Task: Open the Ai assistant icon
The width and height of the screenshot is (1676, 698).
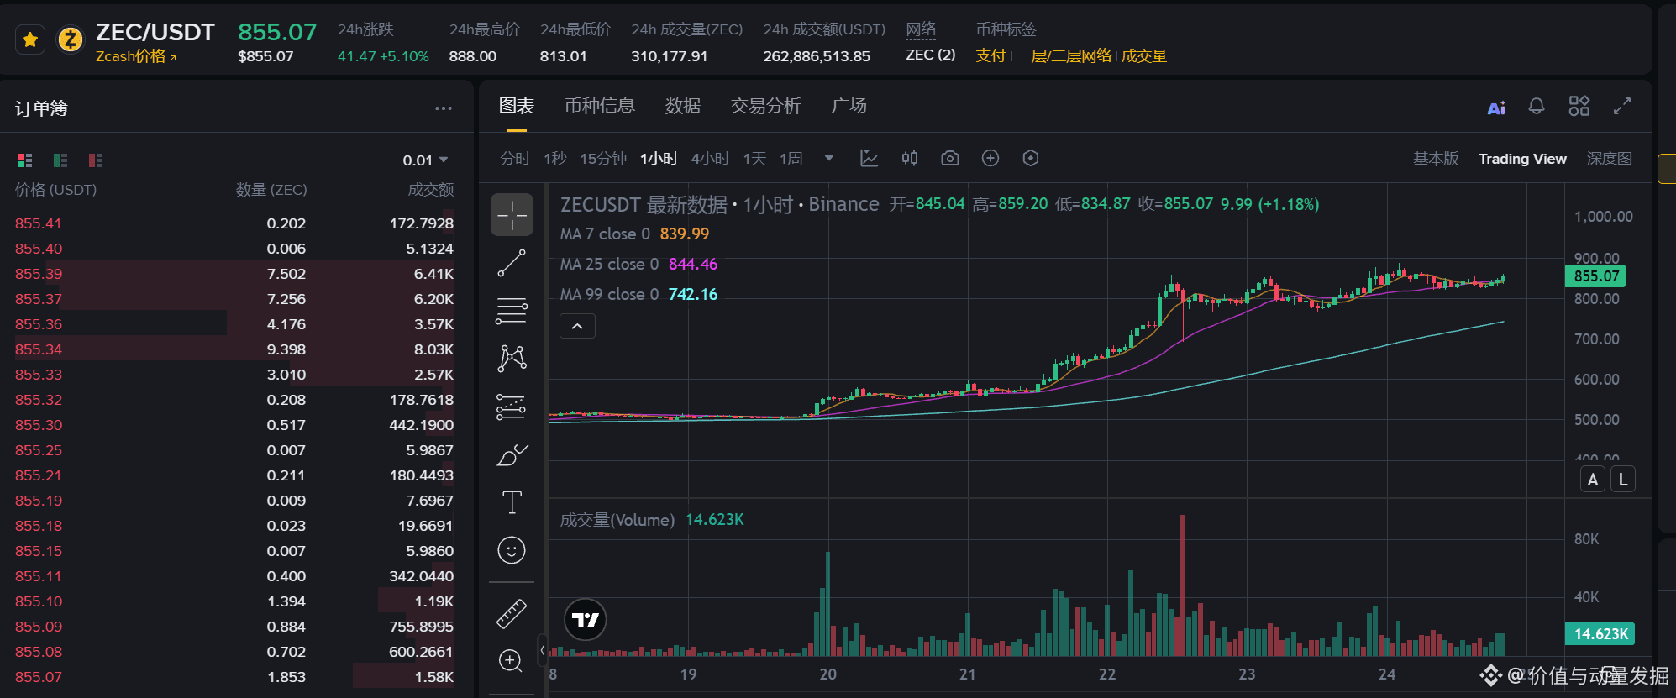Action: click(1496, 108)
